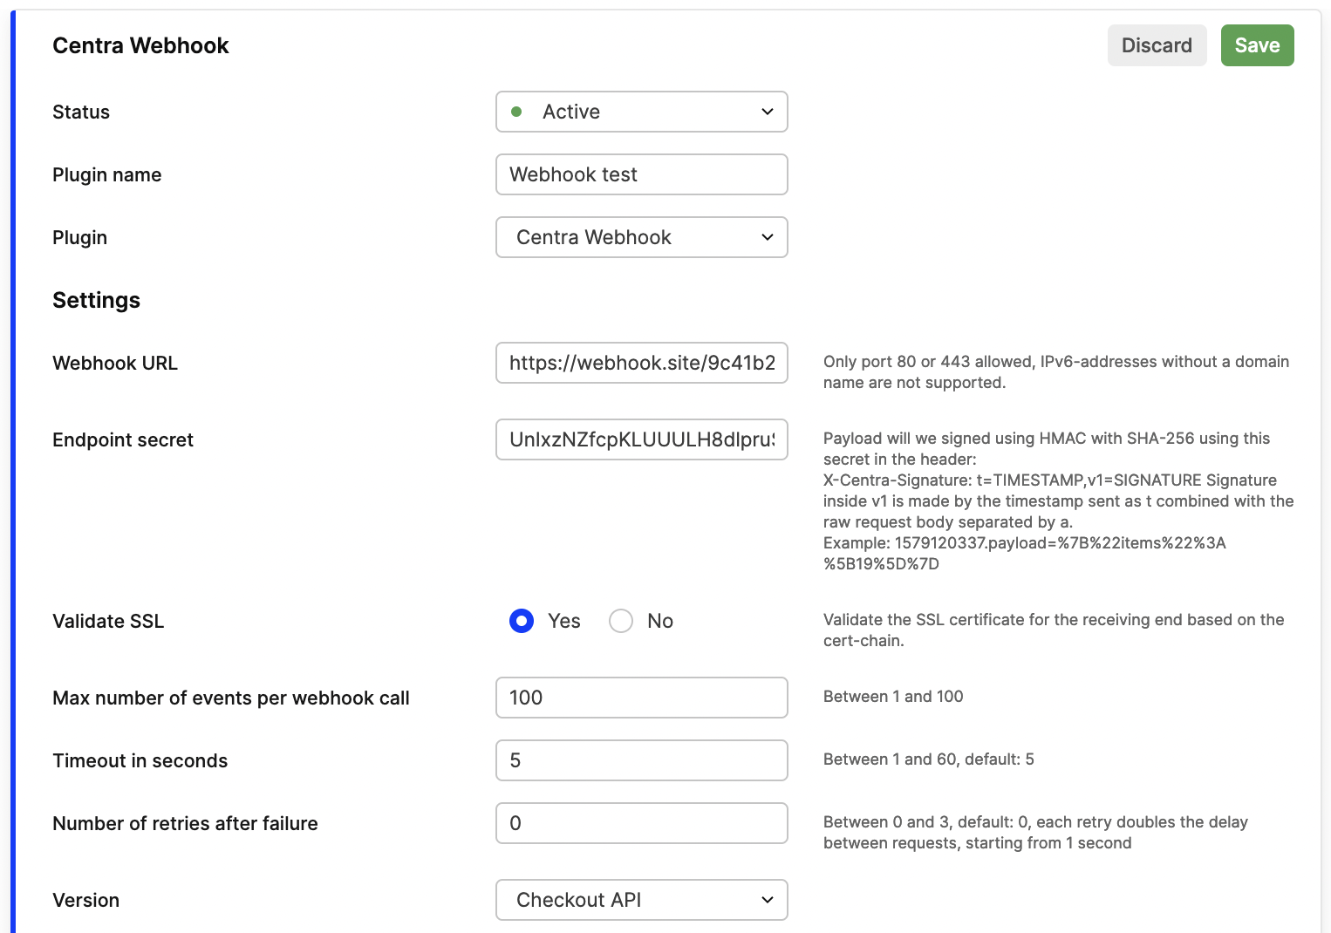Select Yes for Validate SSL
The width and height of the screenshot is (1331, 933).
pos(521,621)
